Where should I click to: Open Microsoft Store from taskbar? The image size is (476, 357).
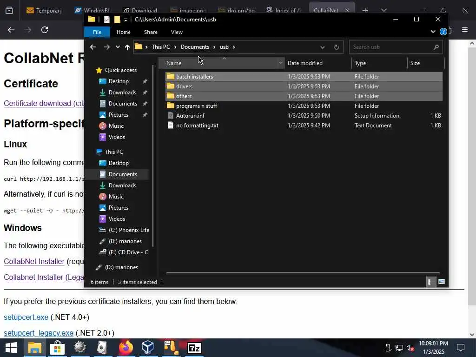(57, 348)
